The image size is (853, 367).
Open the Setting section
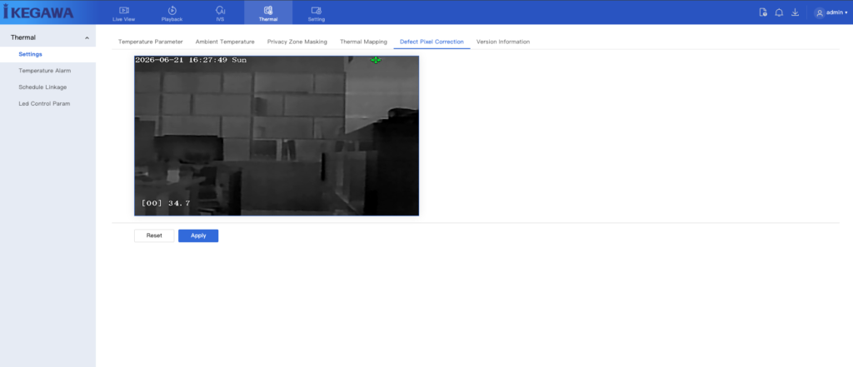(x=316, y=13)
